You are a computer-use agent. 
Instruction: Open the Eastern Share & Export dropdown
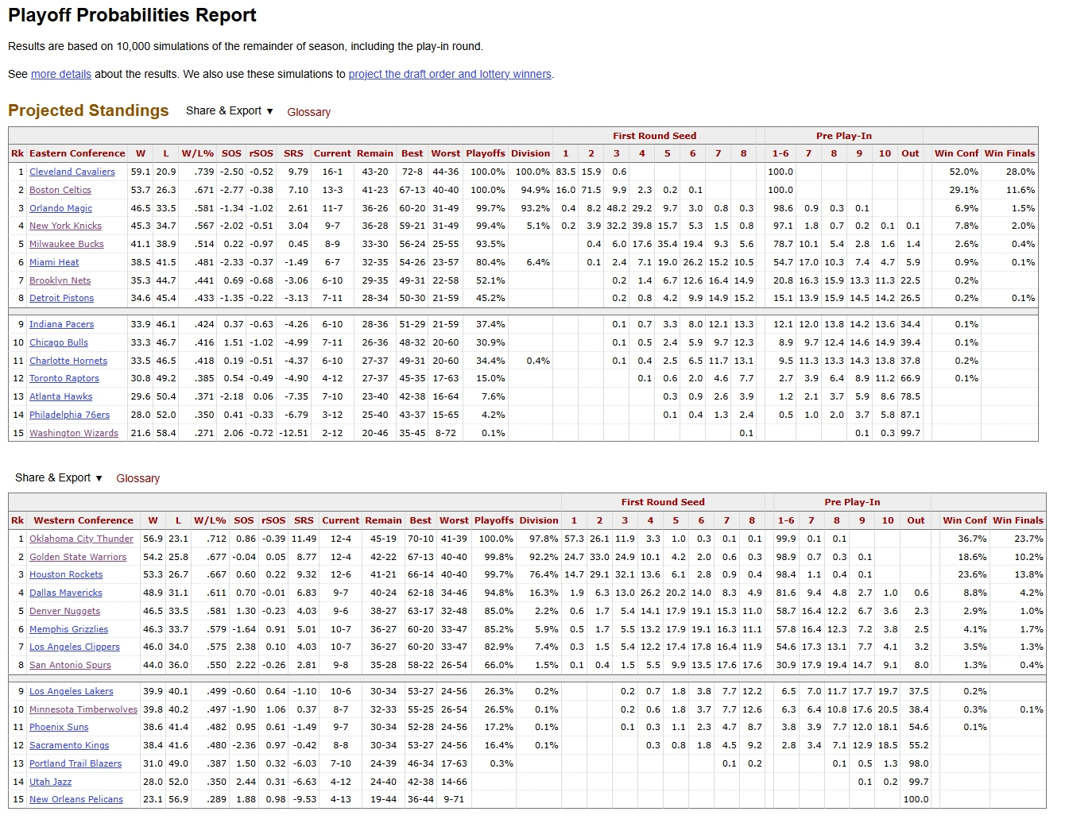(x=229, y=111)
